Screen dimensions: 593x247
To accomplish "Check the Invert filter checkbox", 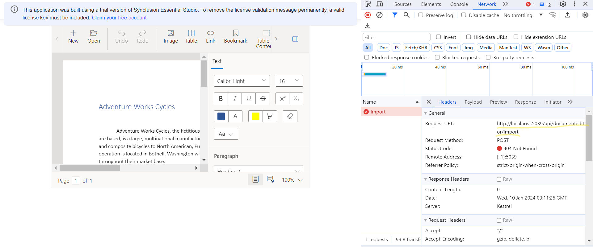I will pyautogui.click(x=438, y=37).
